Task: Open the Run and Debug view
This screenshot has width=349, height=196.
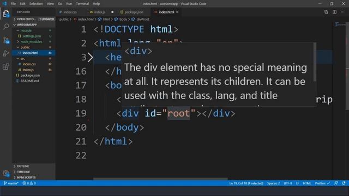Action: click(x=6, y=53)
